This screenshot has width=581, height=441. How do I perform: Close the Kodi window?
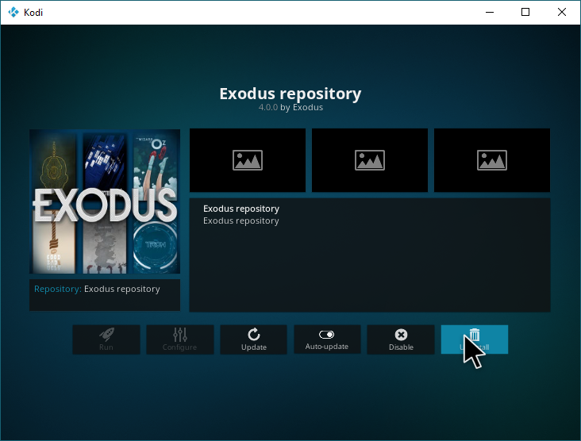(x=561, y=12)
